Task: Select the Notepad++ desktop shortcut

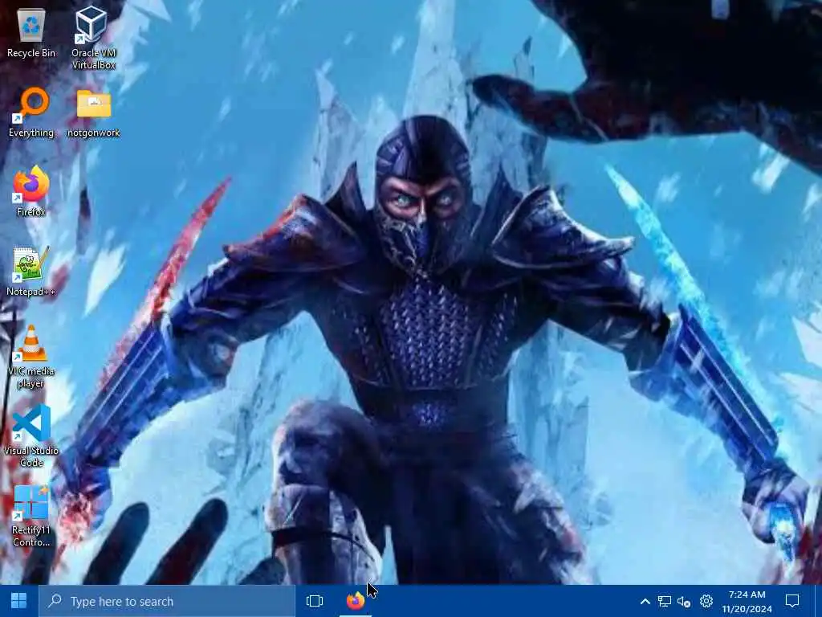Action: 31,272
